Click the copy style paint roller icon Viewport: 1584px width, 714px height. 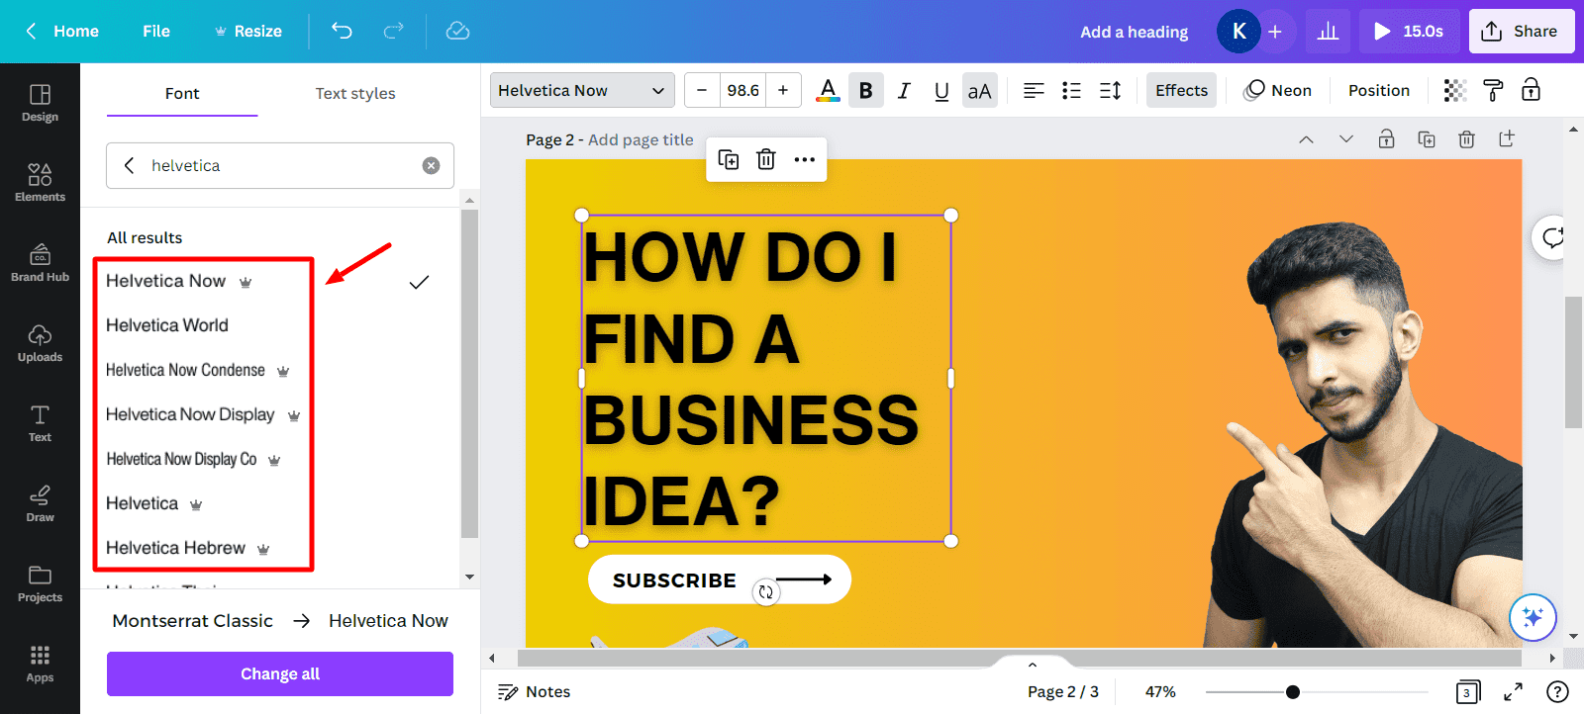click(x=1493, y=91)
